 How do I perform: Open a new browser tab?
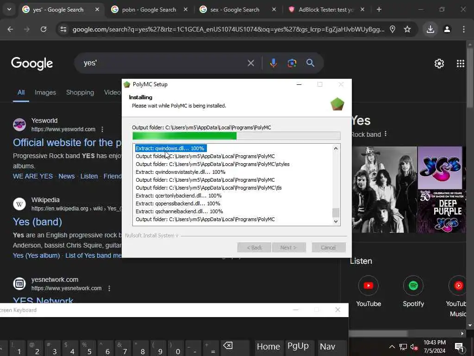pyautogui.click(x=379, y=9)
